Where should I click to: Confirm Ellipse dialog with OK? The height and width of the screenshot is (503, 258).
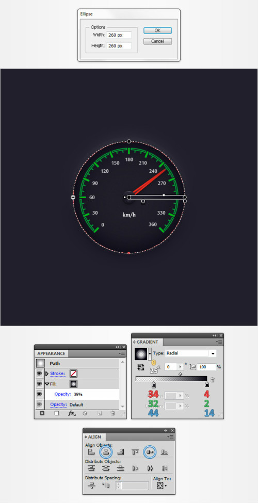[157, 30]
